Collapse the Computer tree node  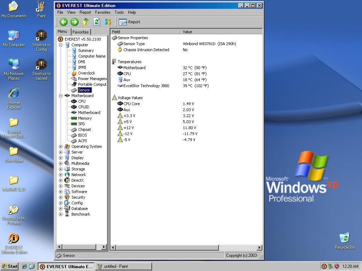pyautogui.click(x=60, y=45)
